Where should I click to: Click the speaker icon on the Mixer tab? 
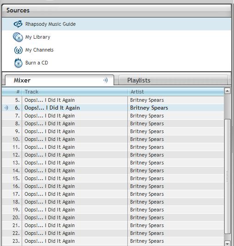[106, 80]
